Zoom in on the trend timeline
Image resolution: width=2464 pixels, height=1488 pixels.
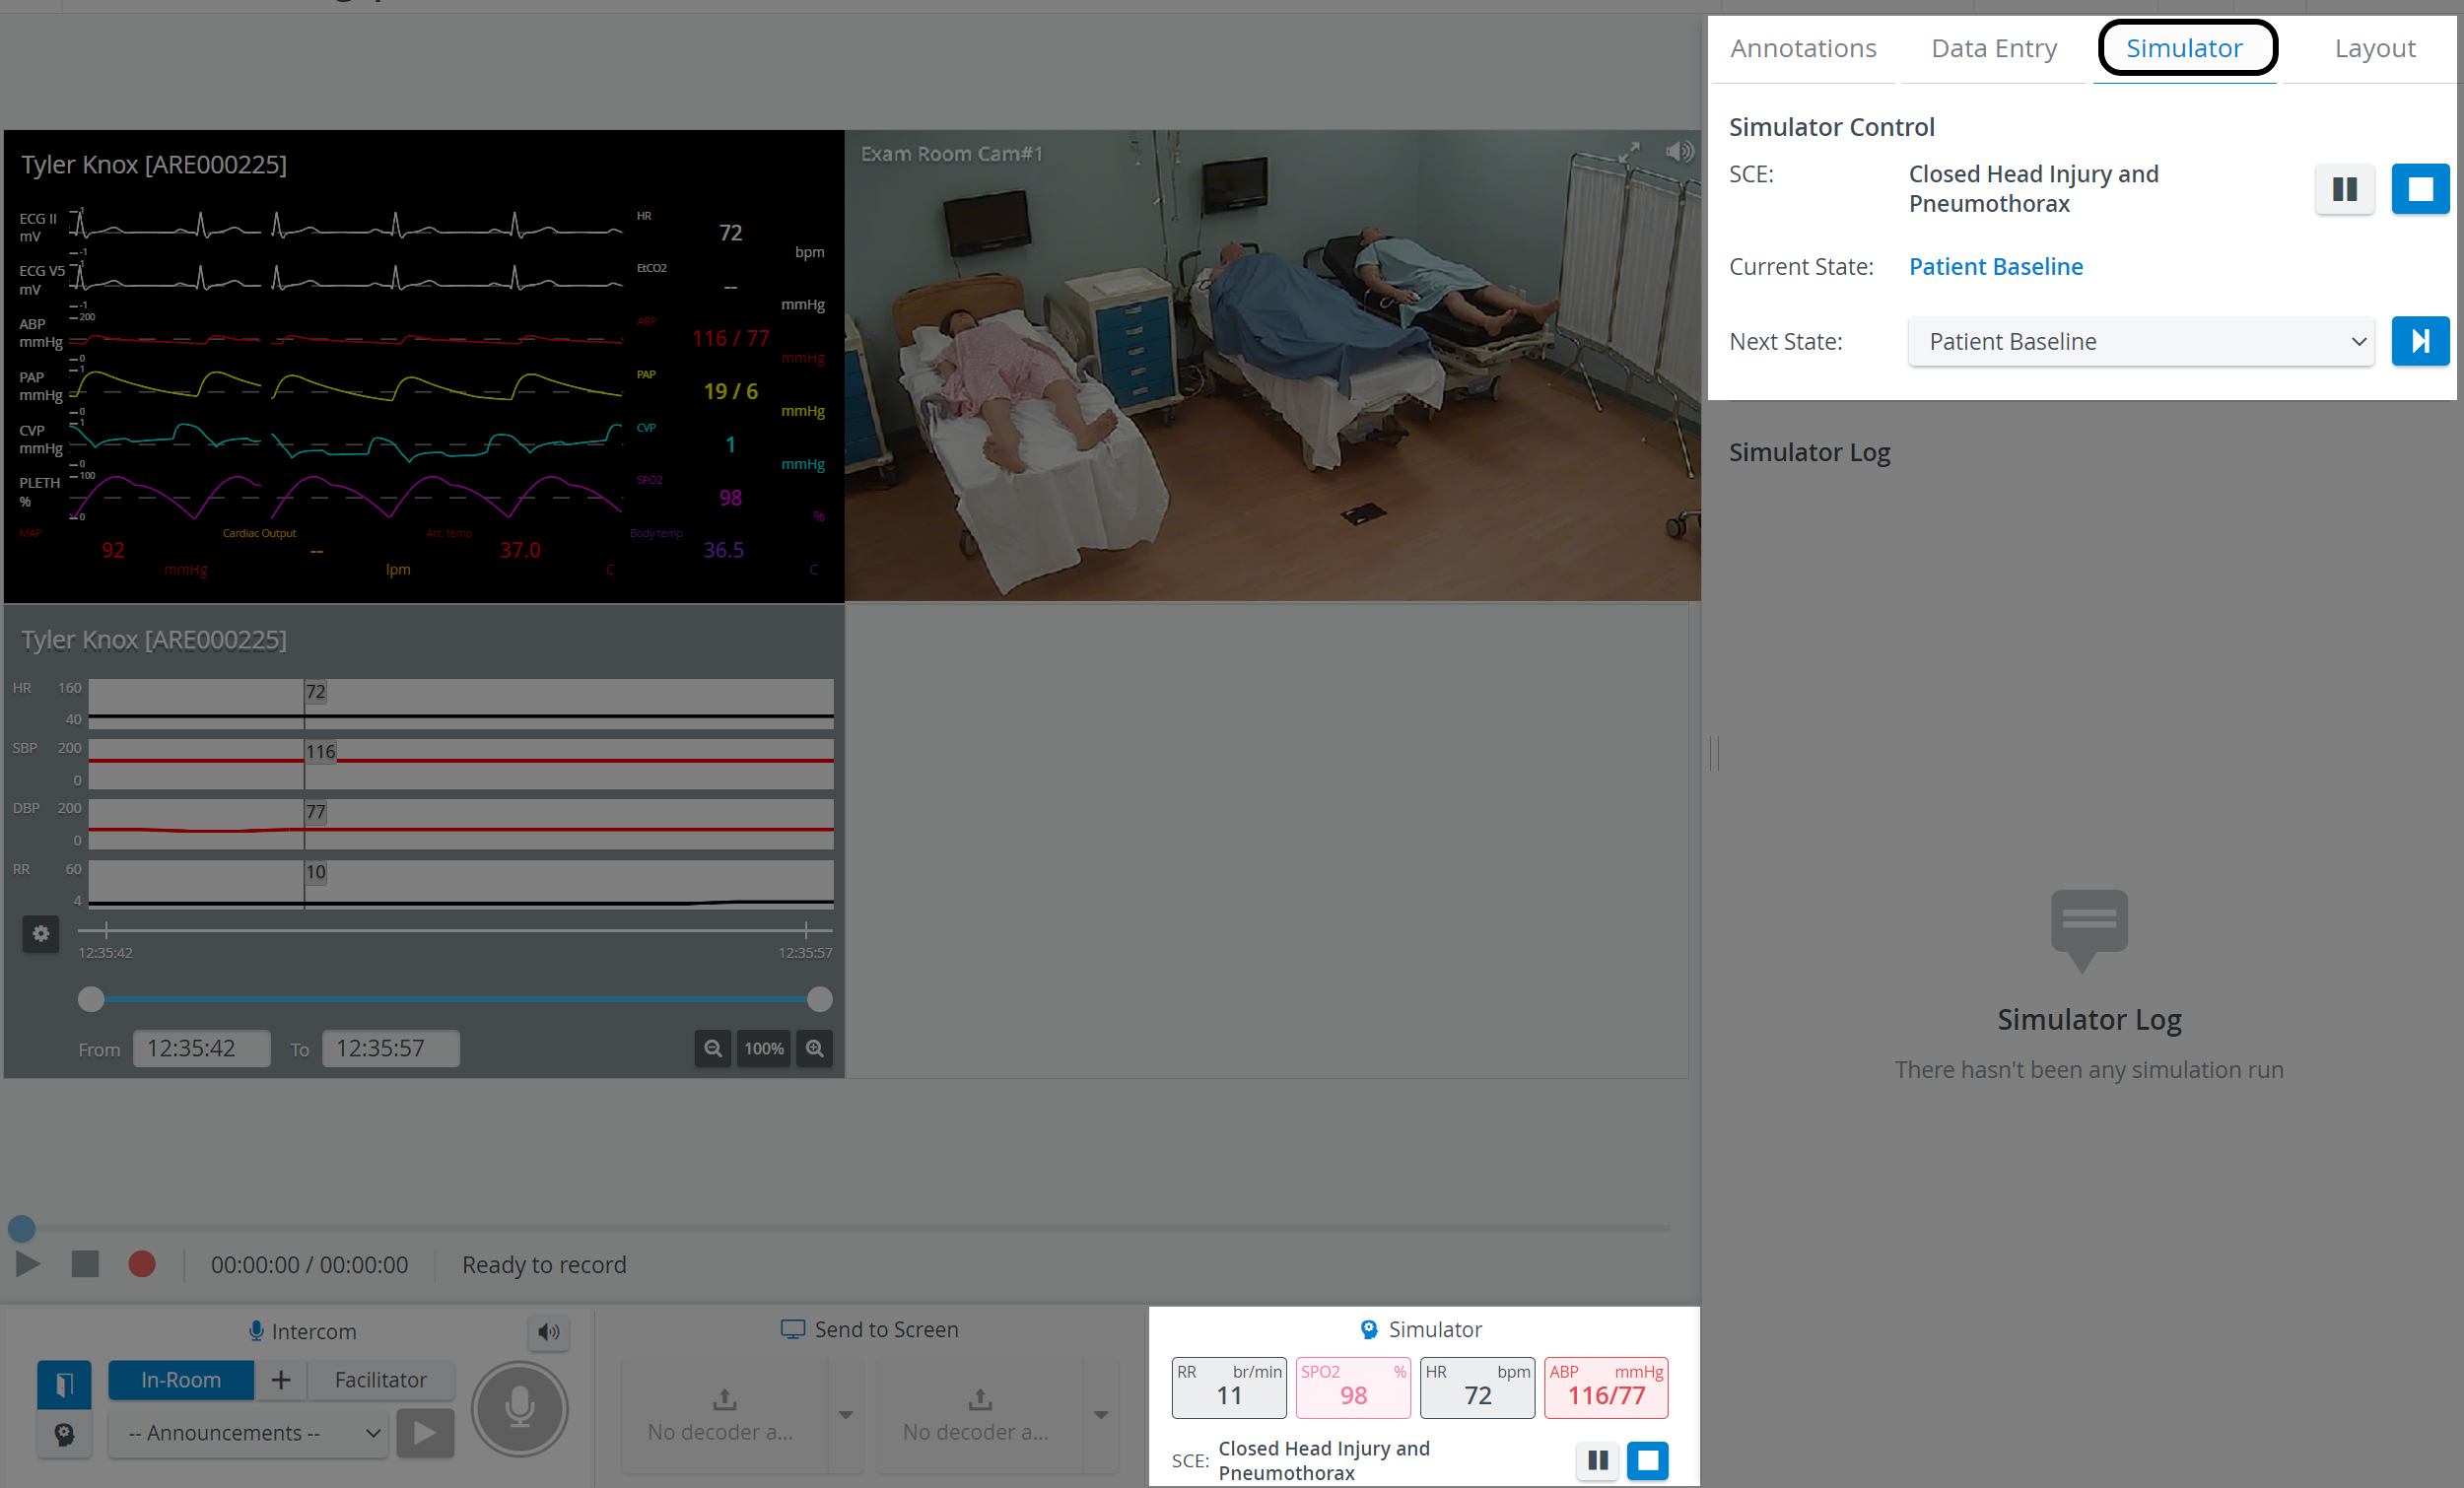click(x=815, y=1048)
